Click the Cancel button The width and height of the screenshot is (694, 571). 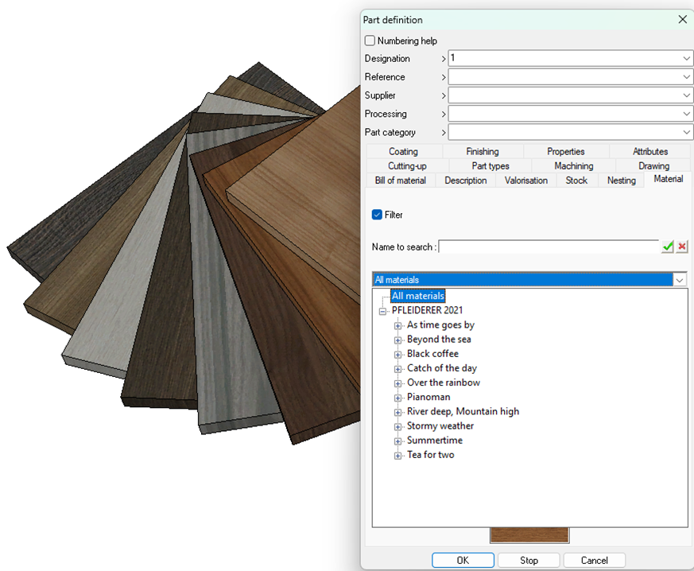tap(594, 560)
